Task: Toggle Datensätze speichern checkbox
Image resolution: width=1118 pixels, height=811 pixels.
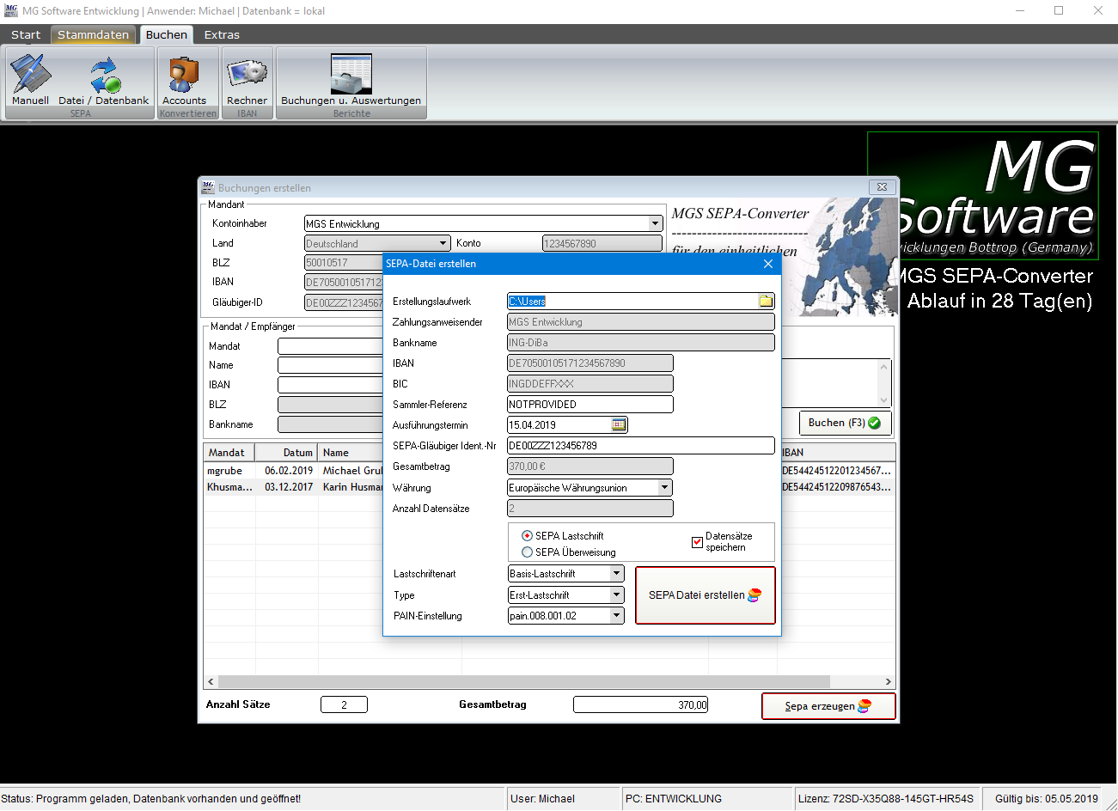Action: click(x=697, y=542)
